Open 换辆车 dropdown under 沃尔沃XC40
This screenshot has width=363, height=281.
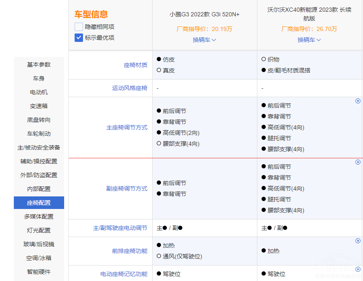click(309, 40)
